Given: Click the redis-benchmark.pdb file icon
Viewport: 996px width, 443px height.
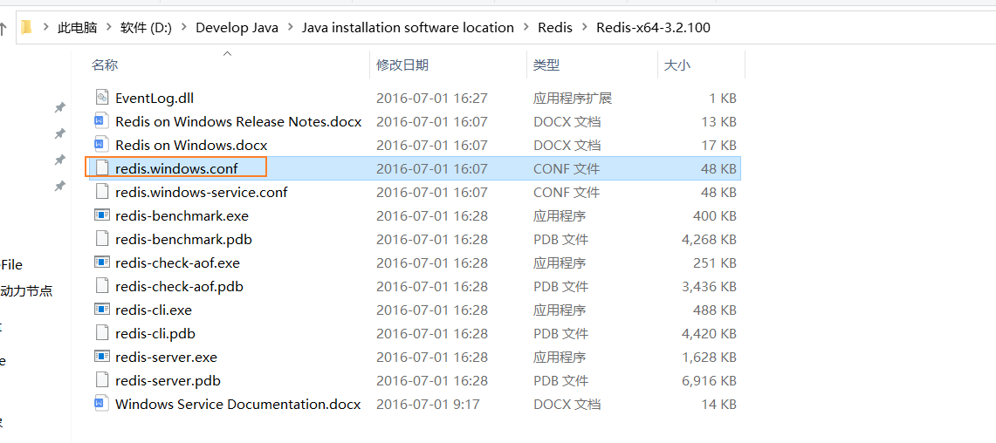Looking at the screenshot, I should [101, 239].
